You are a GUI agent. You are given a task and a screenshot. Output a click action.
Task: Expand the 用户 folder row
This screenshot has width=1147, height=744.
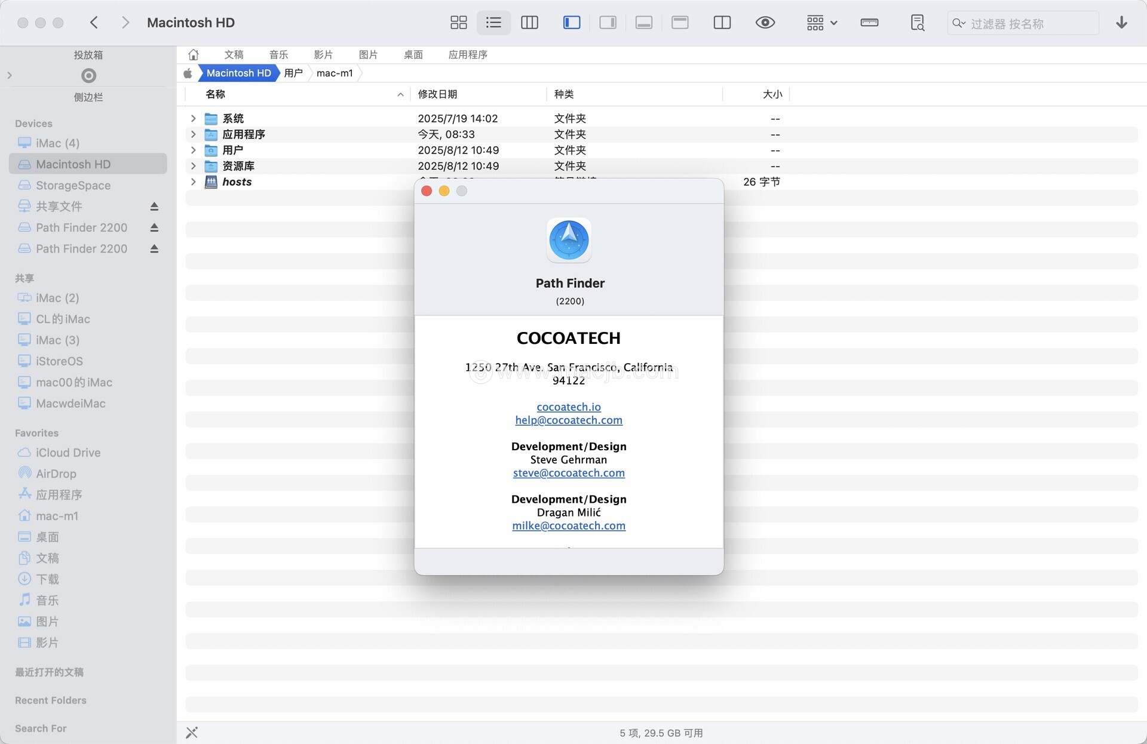click(x=193, y=150)
